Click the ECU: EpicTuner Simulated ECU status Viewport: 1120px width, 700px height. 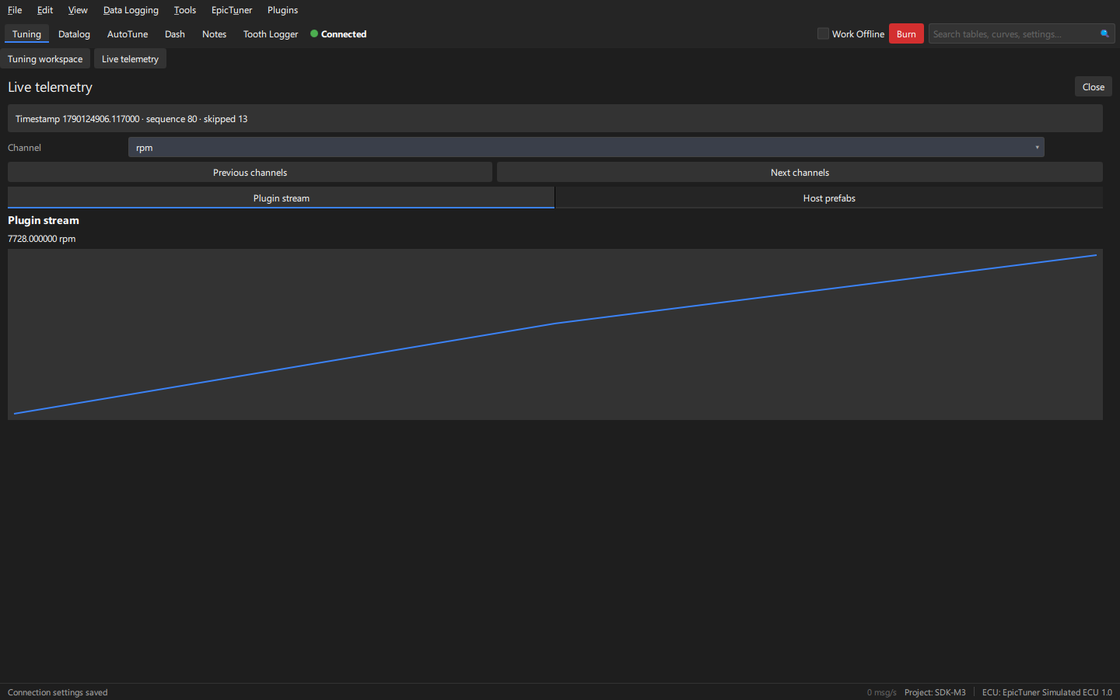[1047, 692]
